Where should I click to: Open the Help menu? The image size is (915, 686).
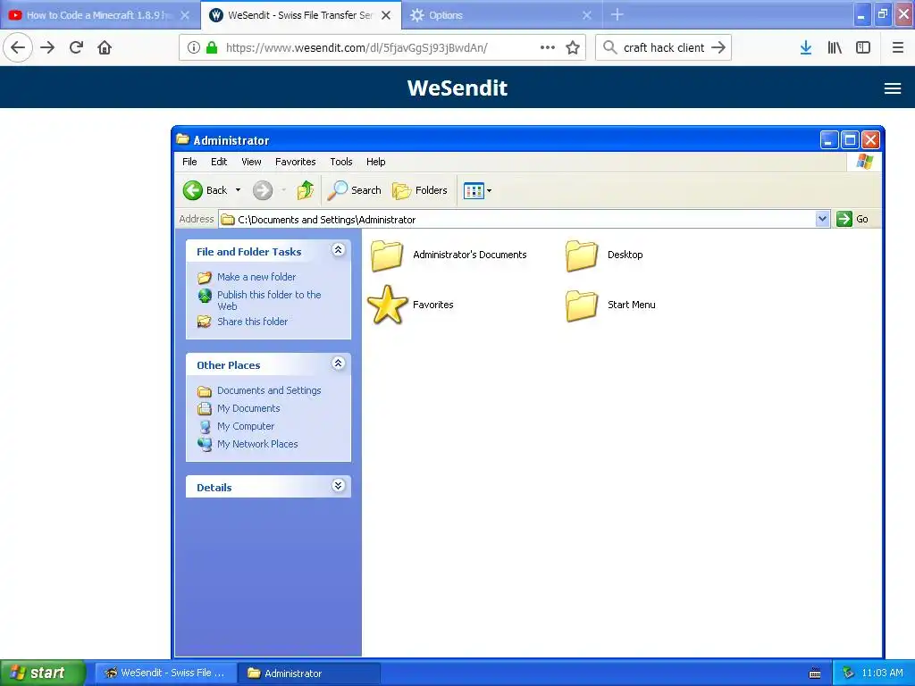[376, 162]
